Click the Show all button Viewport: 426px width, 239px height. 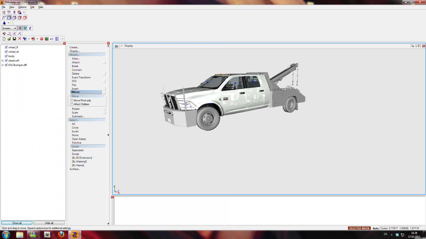tap(17, 223)
